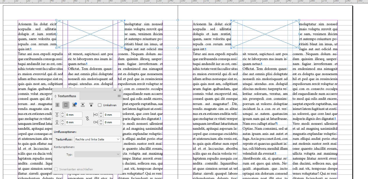Click the right offset icon
The height and width of the screenshot is (179, 368).
[96, 122]
